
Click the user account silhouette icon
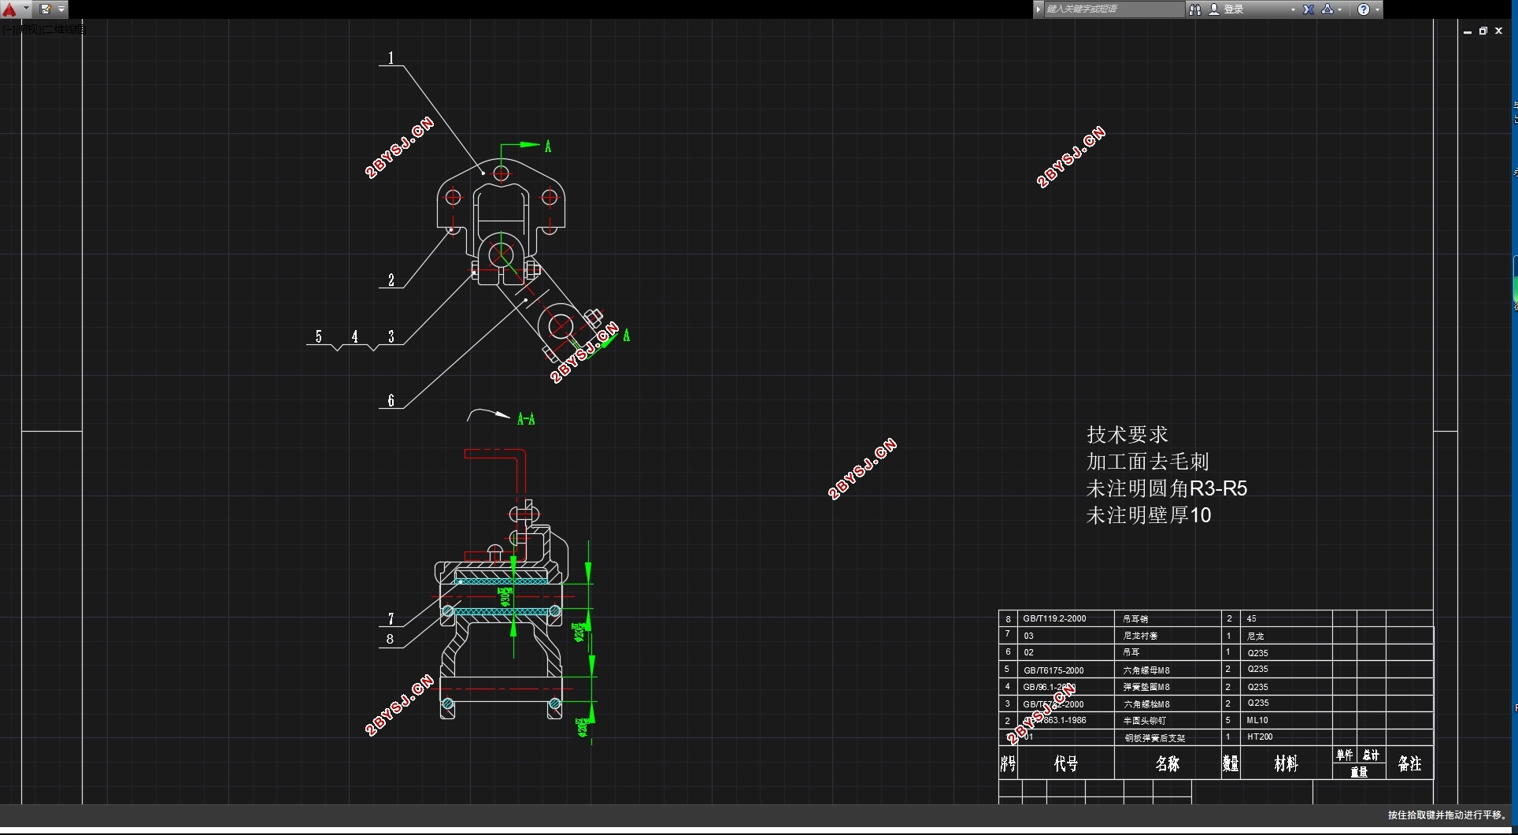click(1214, 9)
